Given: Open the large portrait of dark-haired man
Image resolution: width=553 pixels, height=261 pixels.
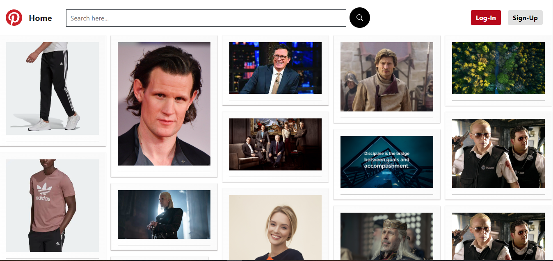Looking at the screenshot, I should tap(164, 104).
